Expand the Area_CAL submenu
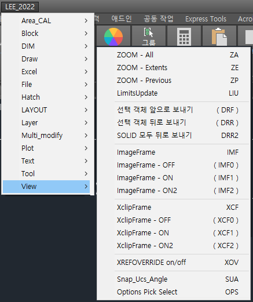 click(46, 21)
